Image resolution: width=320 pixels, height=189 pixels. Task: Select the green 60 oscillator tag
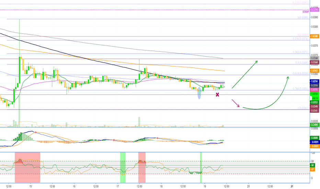click(312, 165)
